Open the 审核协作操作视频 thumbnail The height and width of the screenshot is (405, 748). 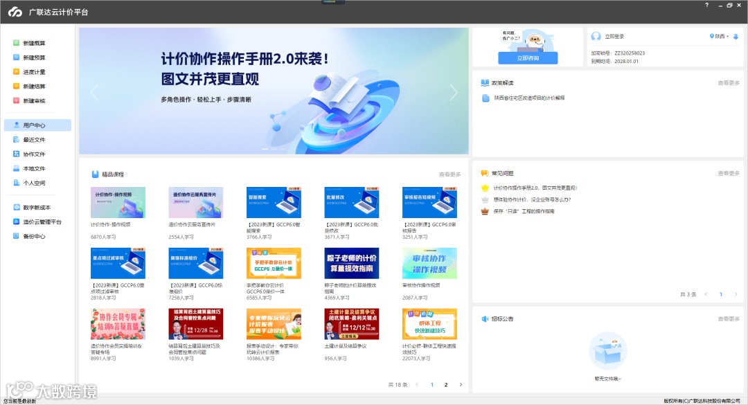tap(429, 263)
